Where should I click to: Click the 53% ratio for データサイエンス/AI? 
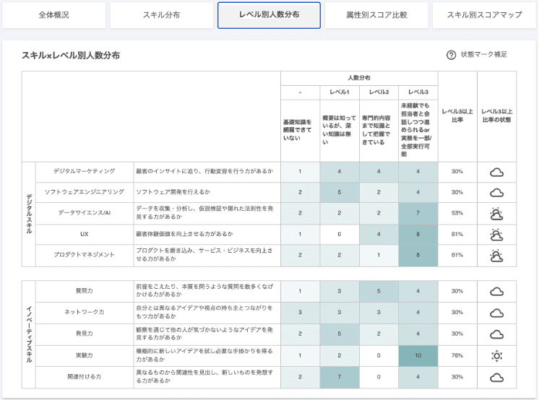click(x=457, y=213)
